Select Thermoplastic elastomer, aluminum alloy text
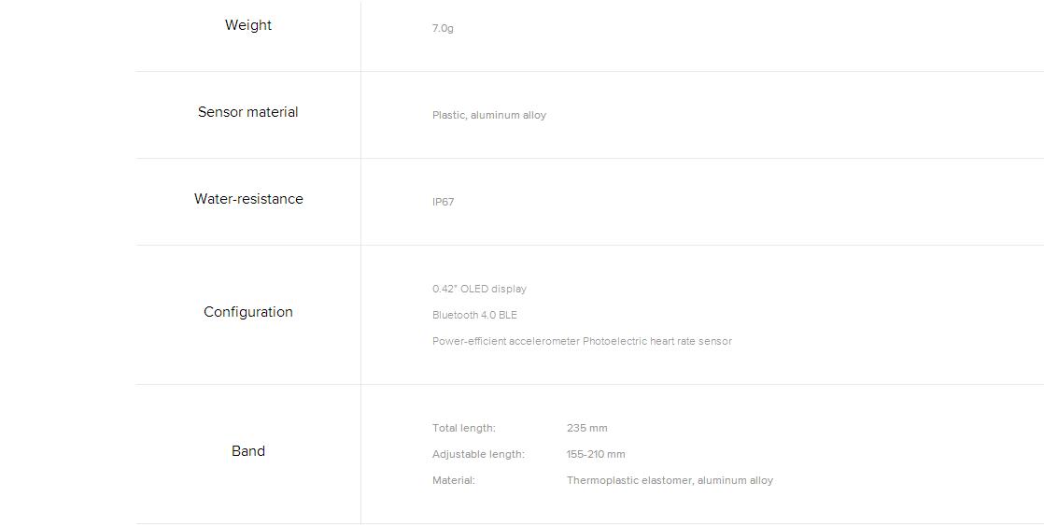1044x525 pixels. coord(670,480)
